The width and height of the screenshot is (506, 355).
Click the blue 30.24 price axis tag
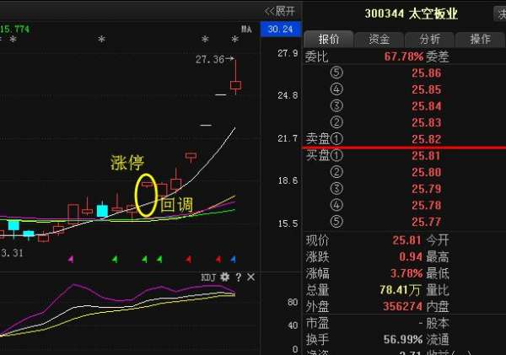coord(279,30)
